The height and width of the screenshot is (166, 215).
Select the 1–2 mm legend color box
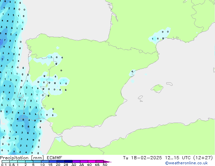pos(21,162)
